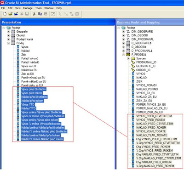Click the last table-shaped toolbar icon
The height and width of the screenshot is (170, 184).
[x=77, y=14]
